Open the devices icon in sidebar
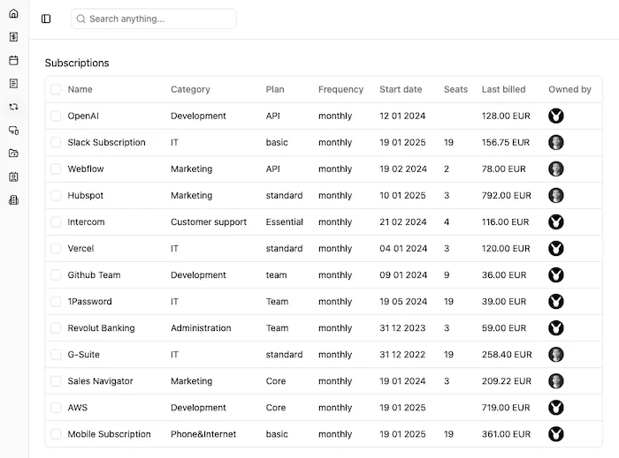The width and height of the screenshot is (619, 458). 13,130
